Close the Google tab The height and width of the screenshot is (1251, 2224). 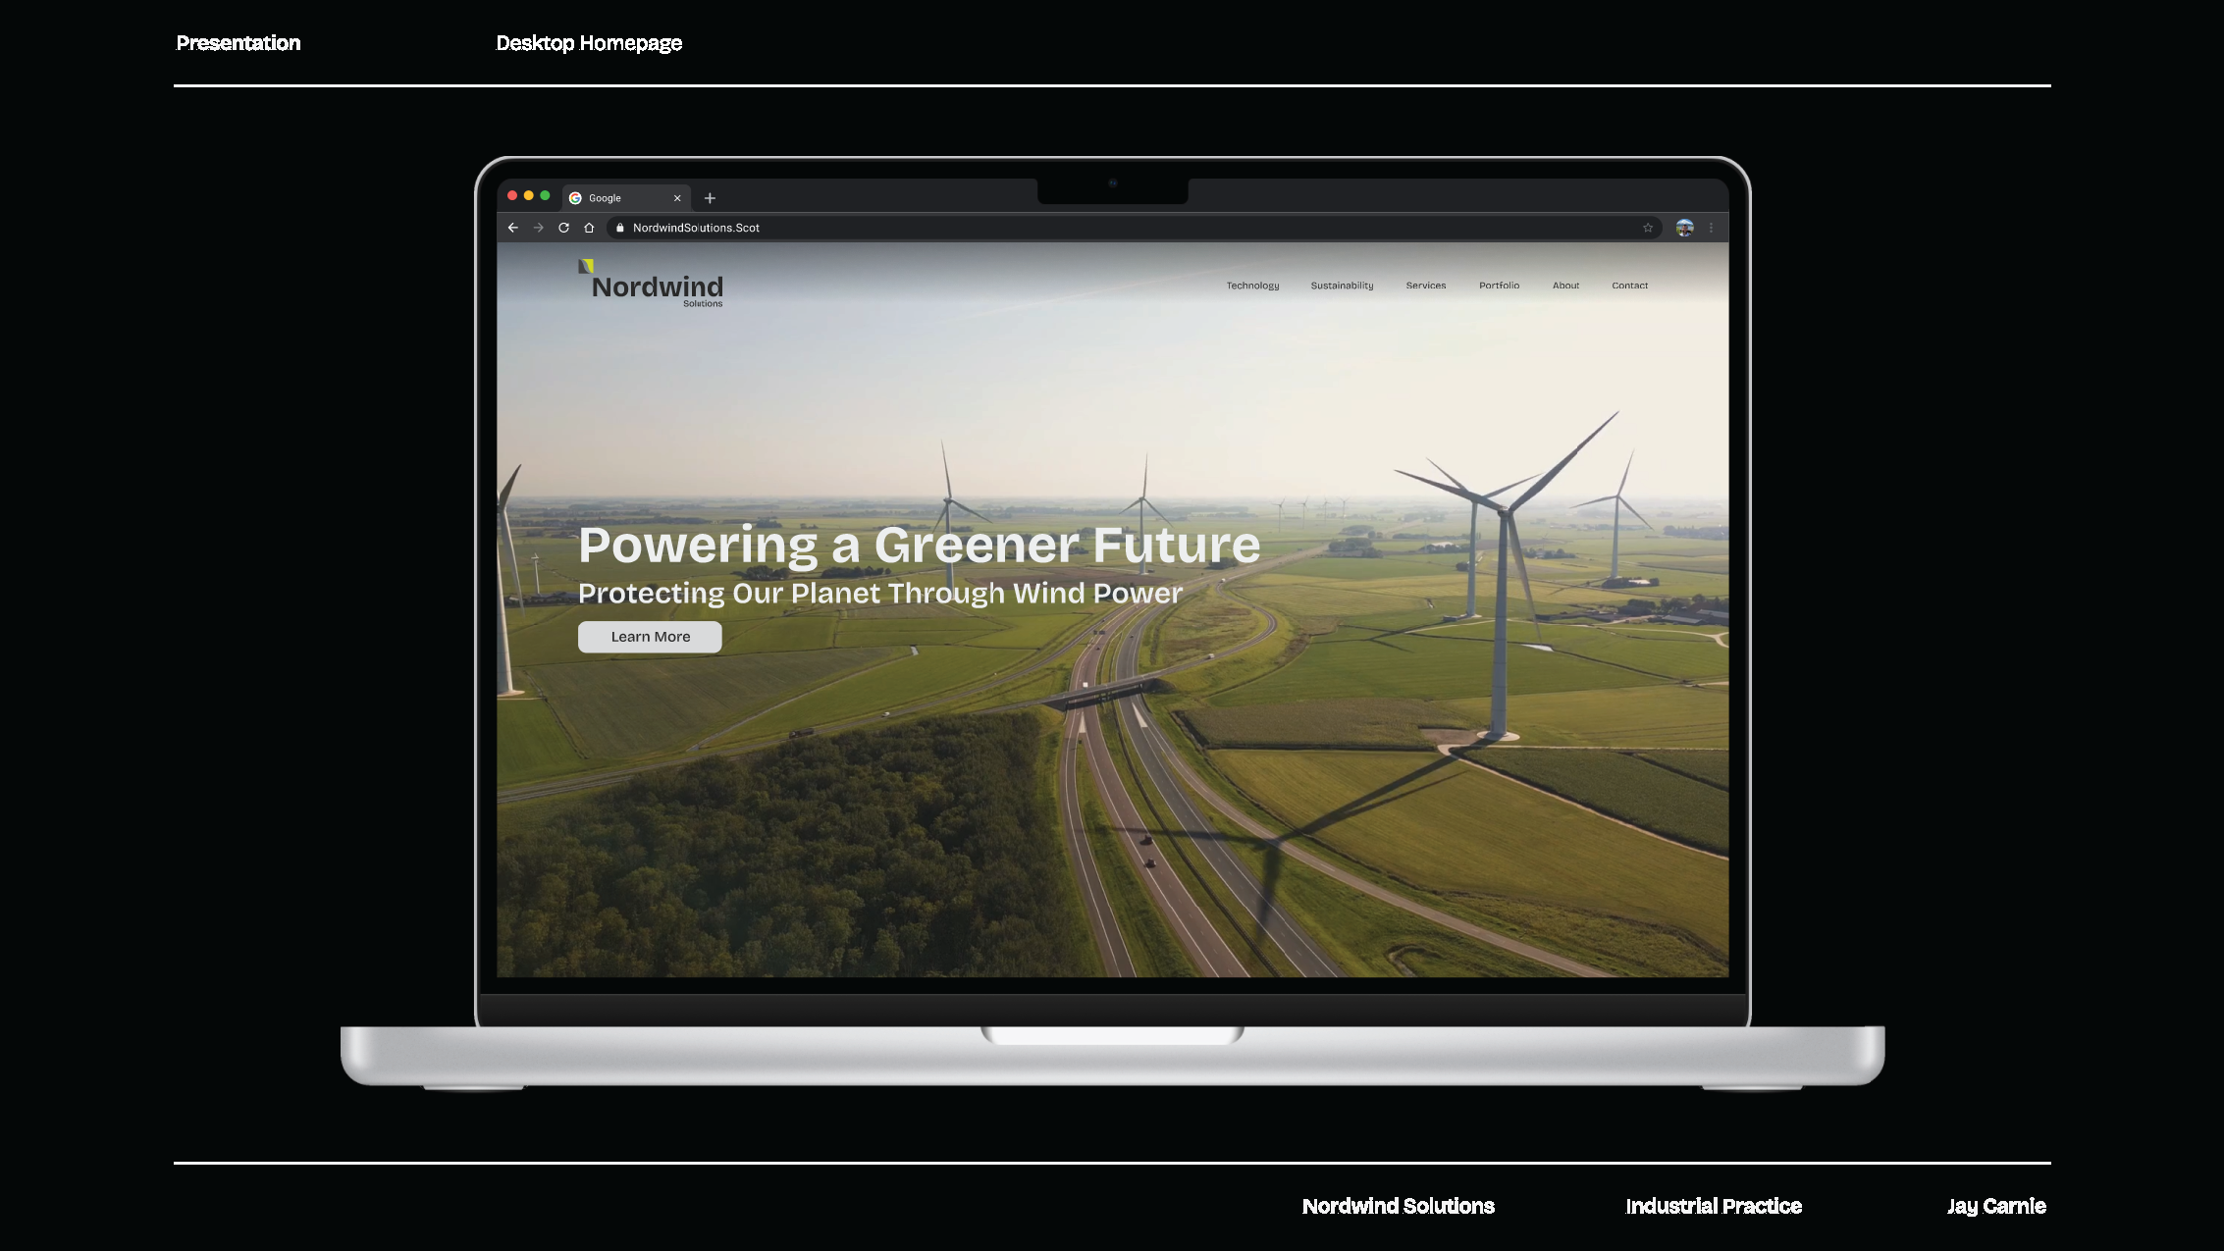(x=677, y=198)
